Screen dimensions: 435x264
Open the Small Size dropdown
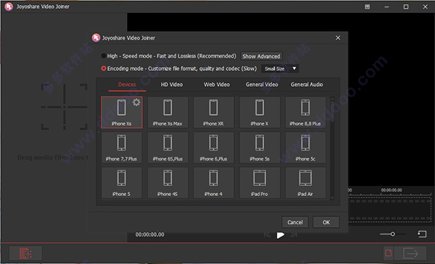[x=280, y=69]
